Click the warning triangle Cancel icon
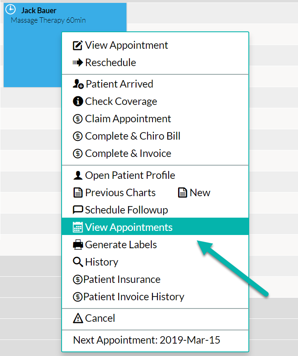 pos(78,318)
